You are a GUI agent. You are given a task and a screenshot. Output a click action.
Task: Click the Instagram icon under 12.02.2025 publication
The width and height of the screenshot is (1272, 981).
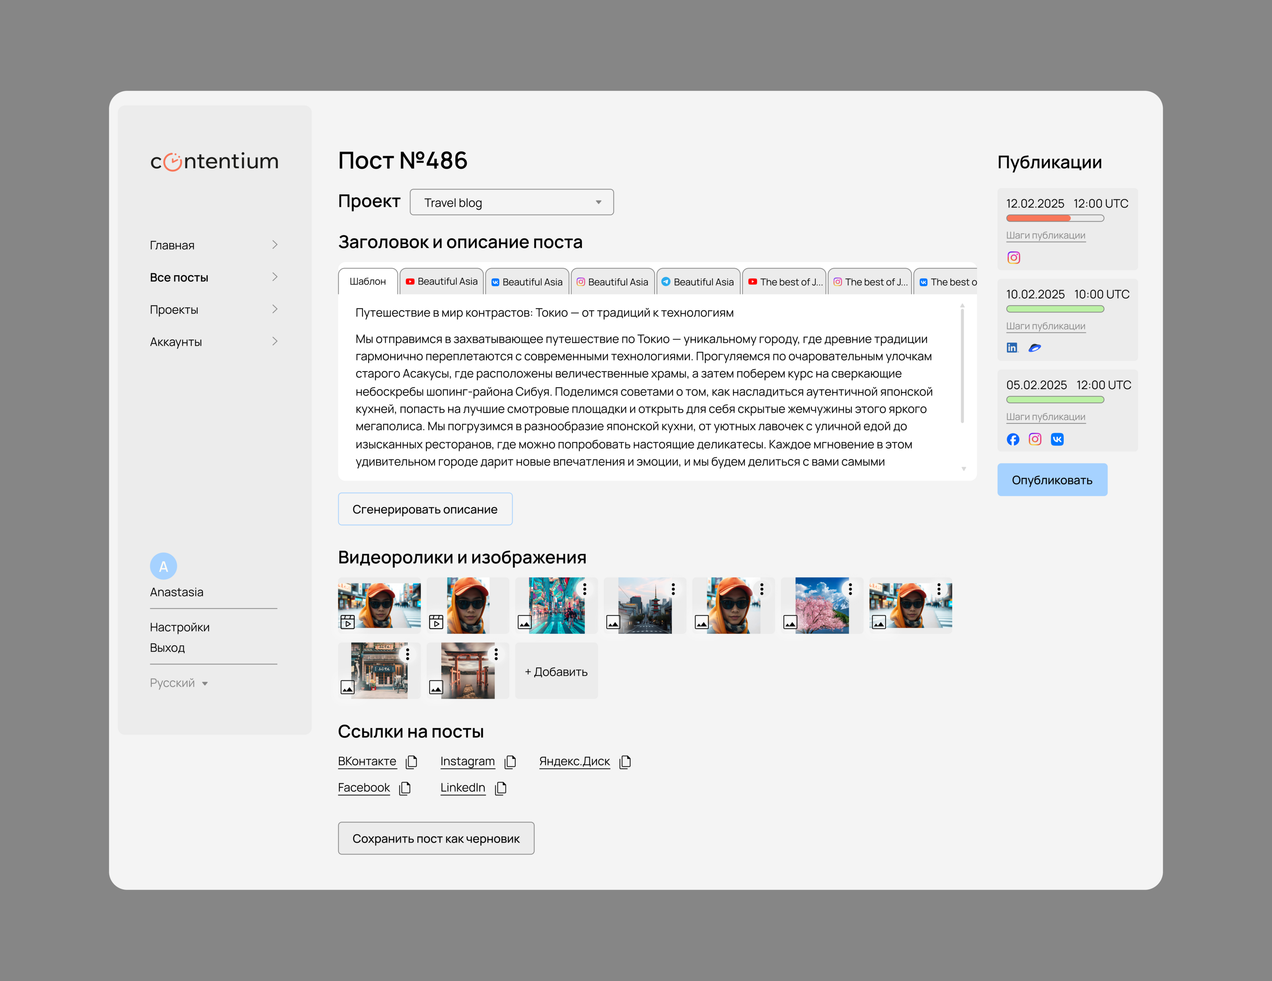[x=1013, y=257]
